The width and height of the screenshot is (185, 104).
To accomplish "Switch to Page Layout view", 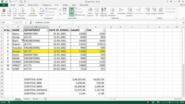I will 153,102.
